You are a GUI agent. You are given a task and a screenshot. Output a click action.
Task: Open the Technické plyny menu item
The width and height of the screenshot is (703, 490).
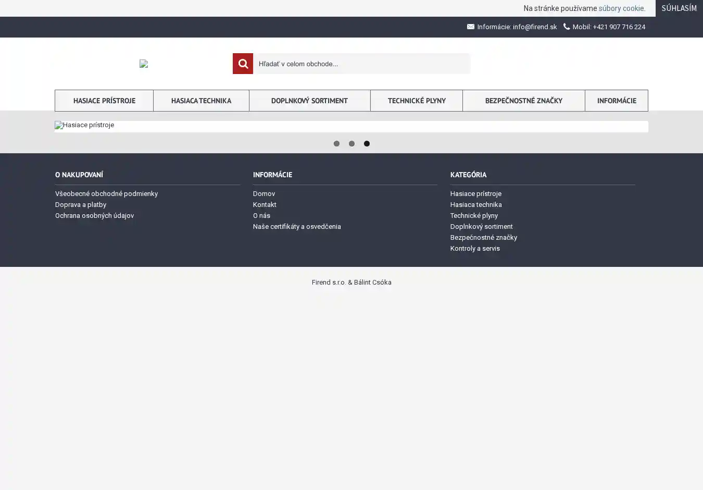click(x=416, y=101)
